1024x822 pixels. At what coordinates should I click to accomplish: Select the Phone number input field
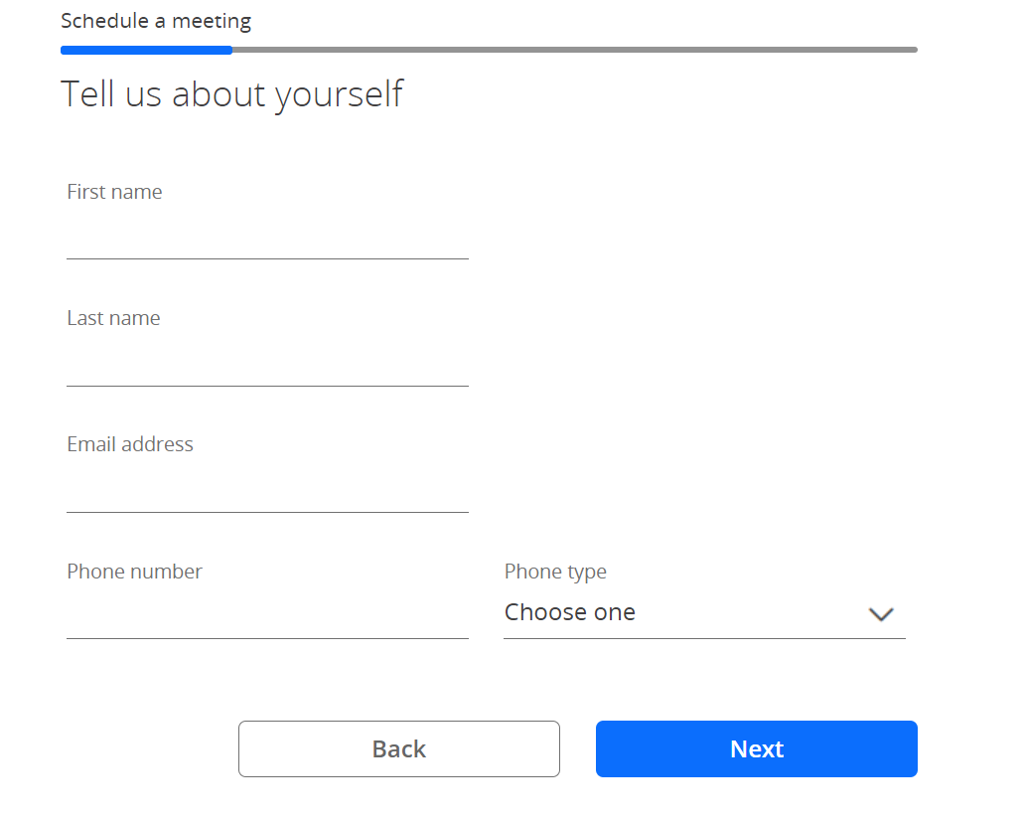coord(267,615)
